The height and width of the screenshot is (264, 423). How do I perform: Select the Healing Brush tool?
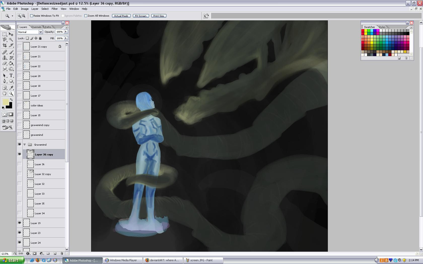point(5,52)
